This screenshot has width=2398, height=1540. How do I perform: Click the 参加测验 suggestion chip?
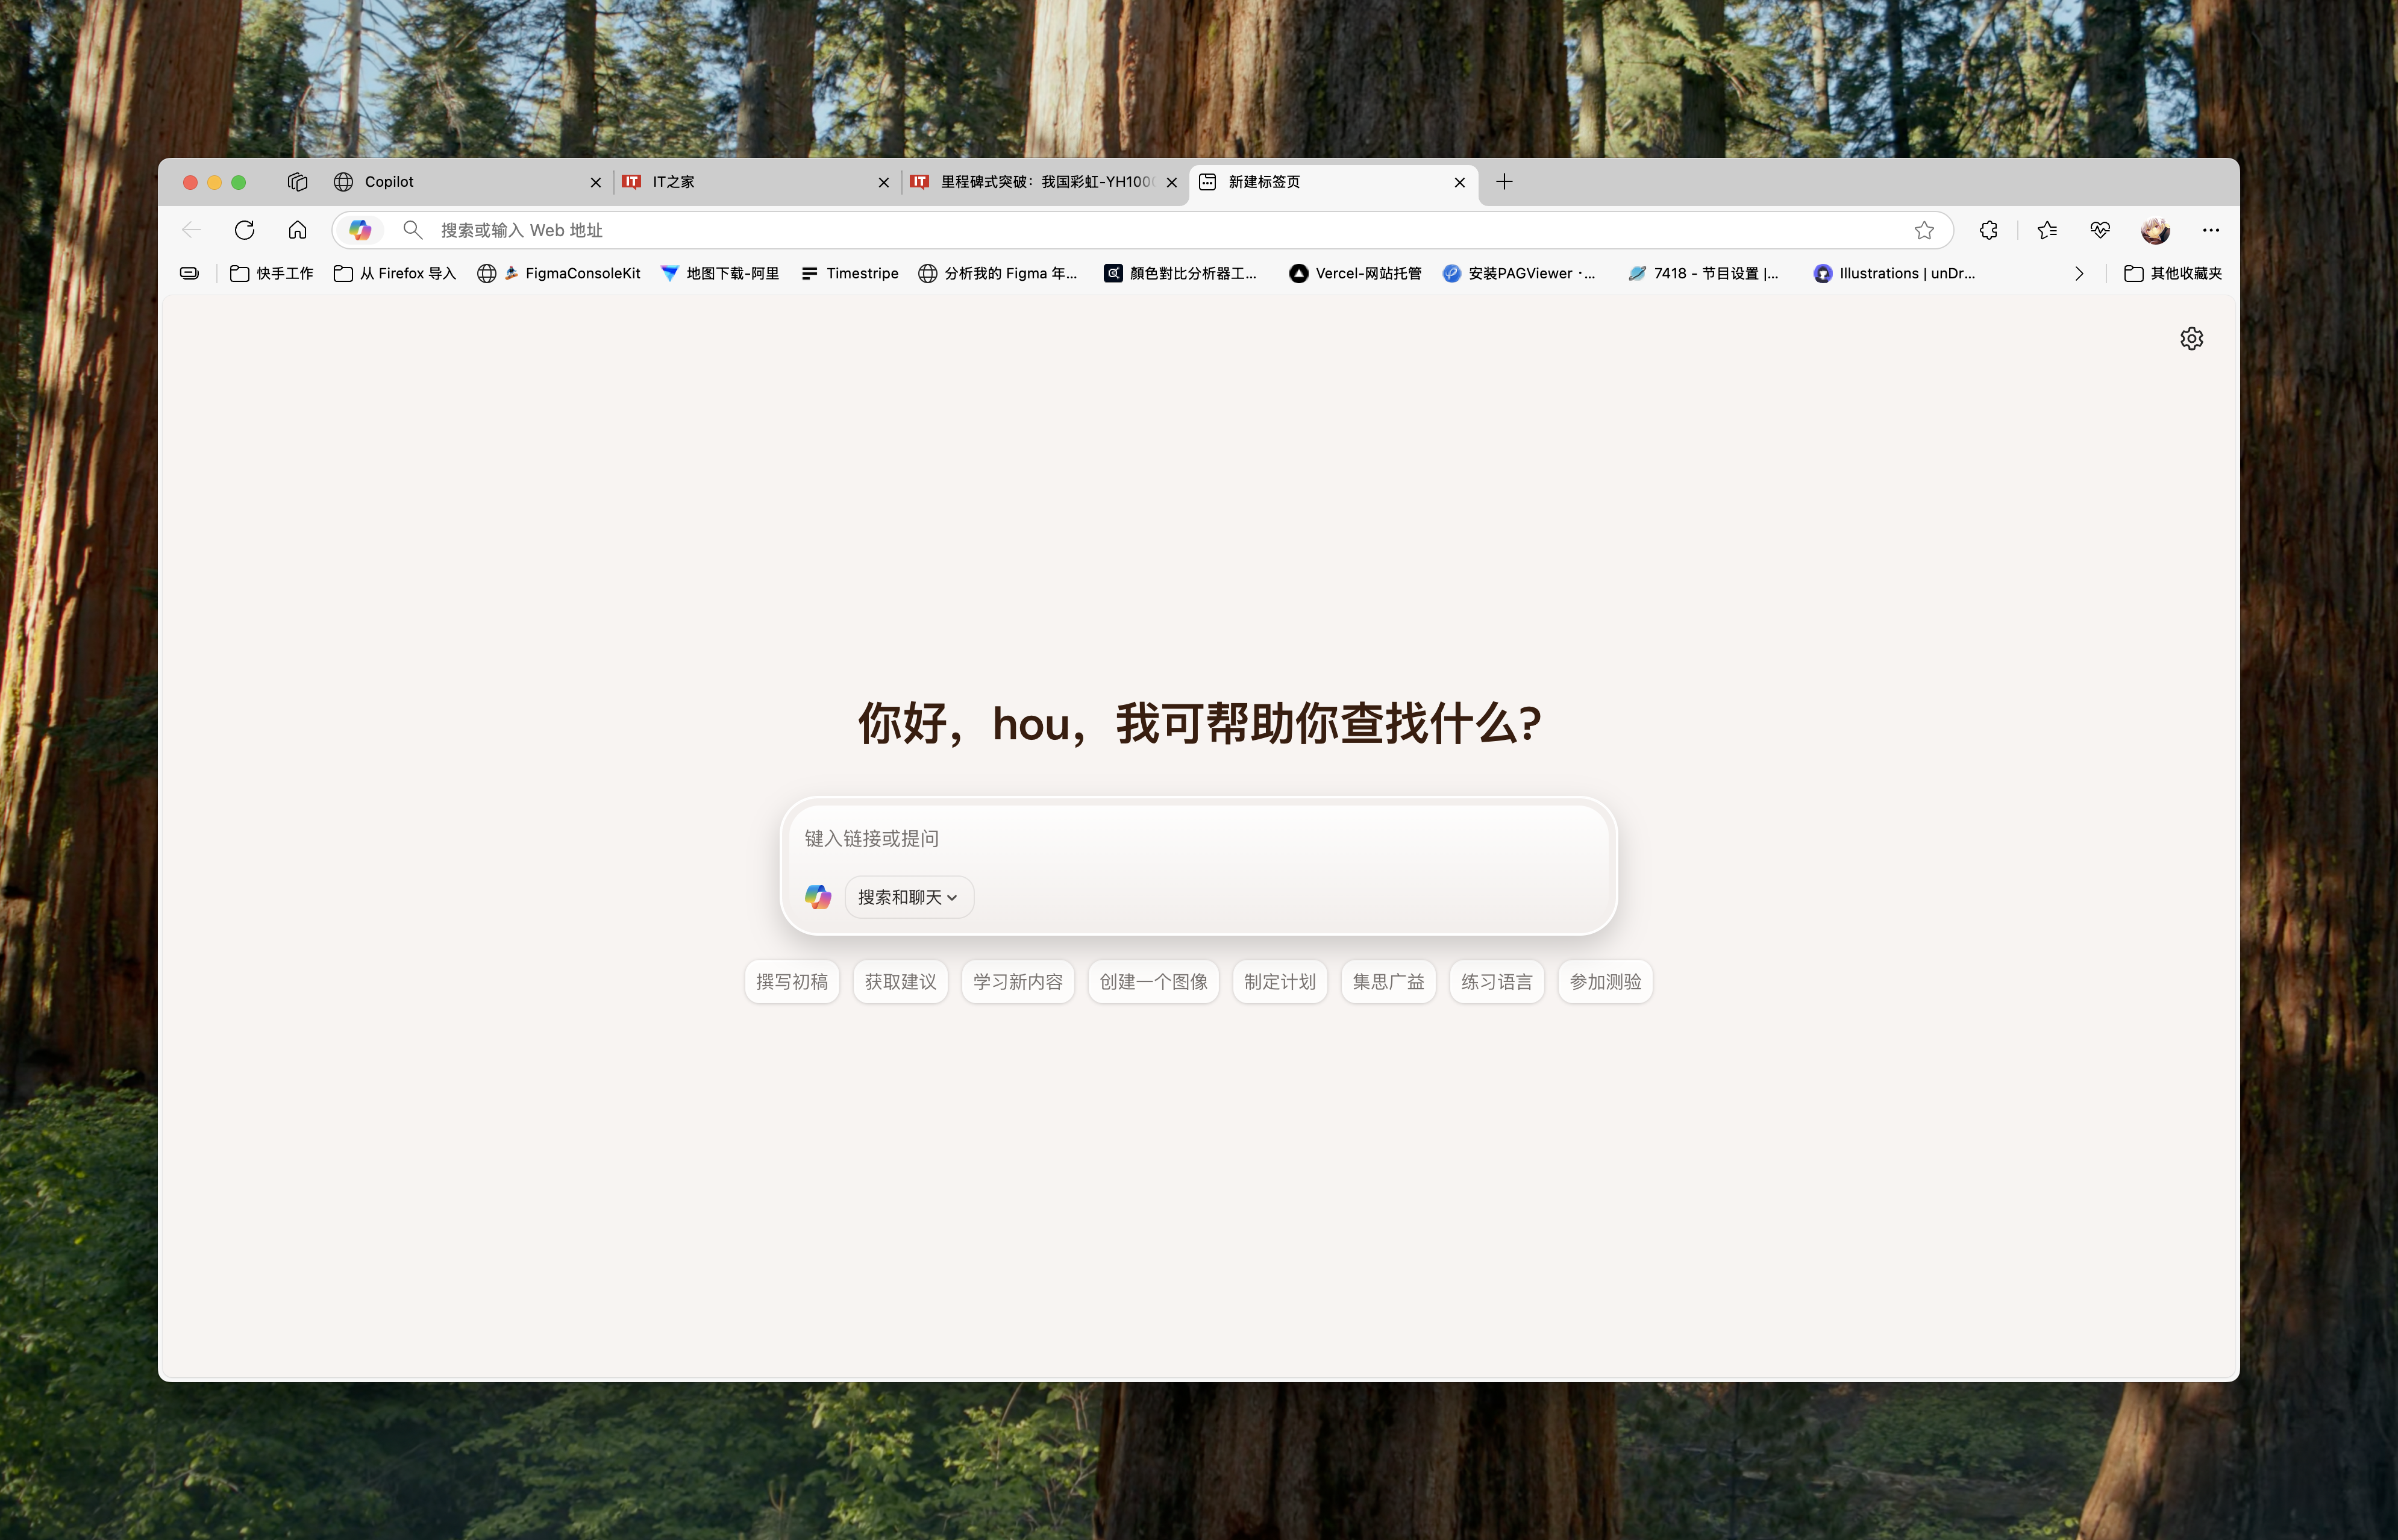(x=1605, y=982)
